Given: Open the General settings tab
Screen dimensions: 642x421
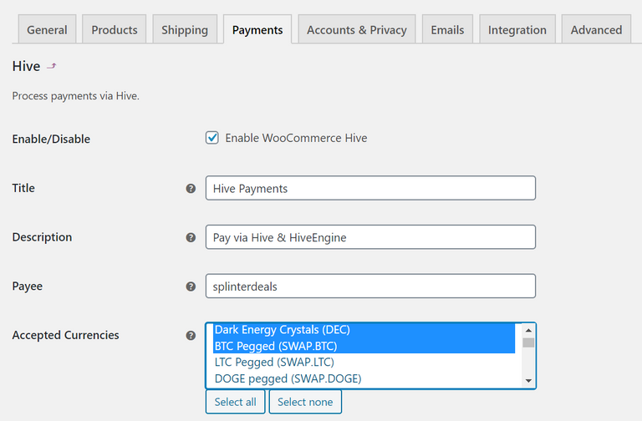Looking at the screenshot, I should point(47,29).
